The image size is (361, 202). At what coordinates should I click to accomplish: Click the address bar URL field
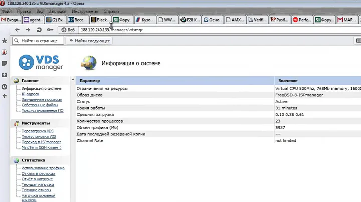[219, 30]
